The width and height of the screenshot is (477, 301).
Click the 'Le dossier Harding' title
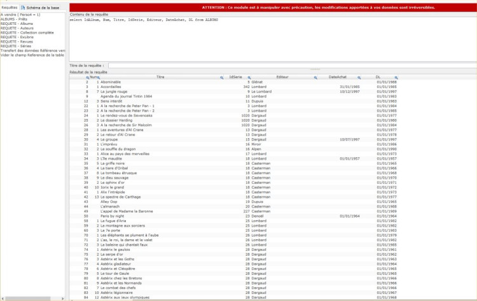(116, 120)
